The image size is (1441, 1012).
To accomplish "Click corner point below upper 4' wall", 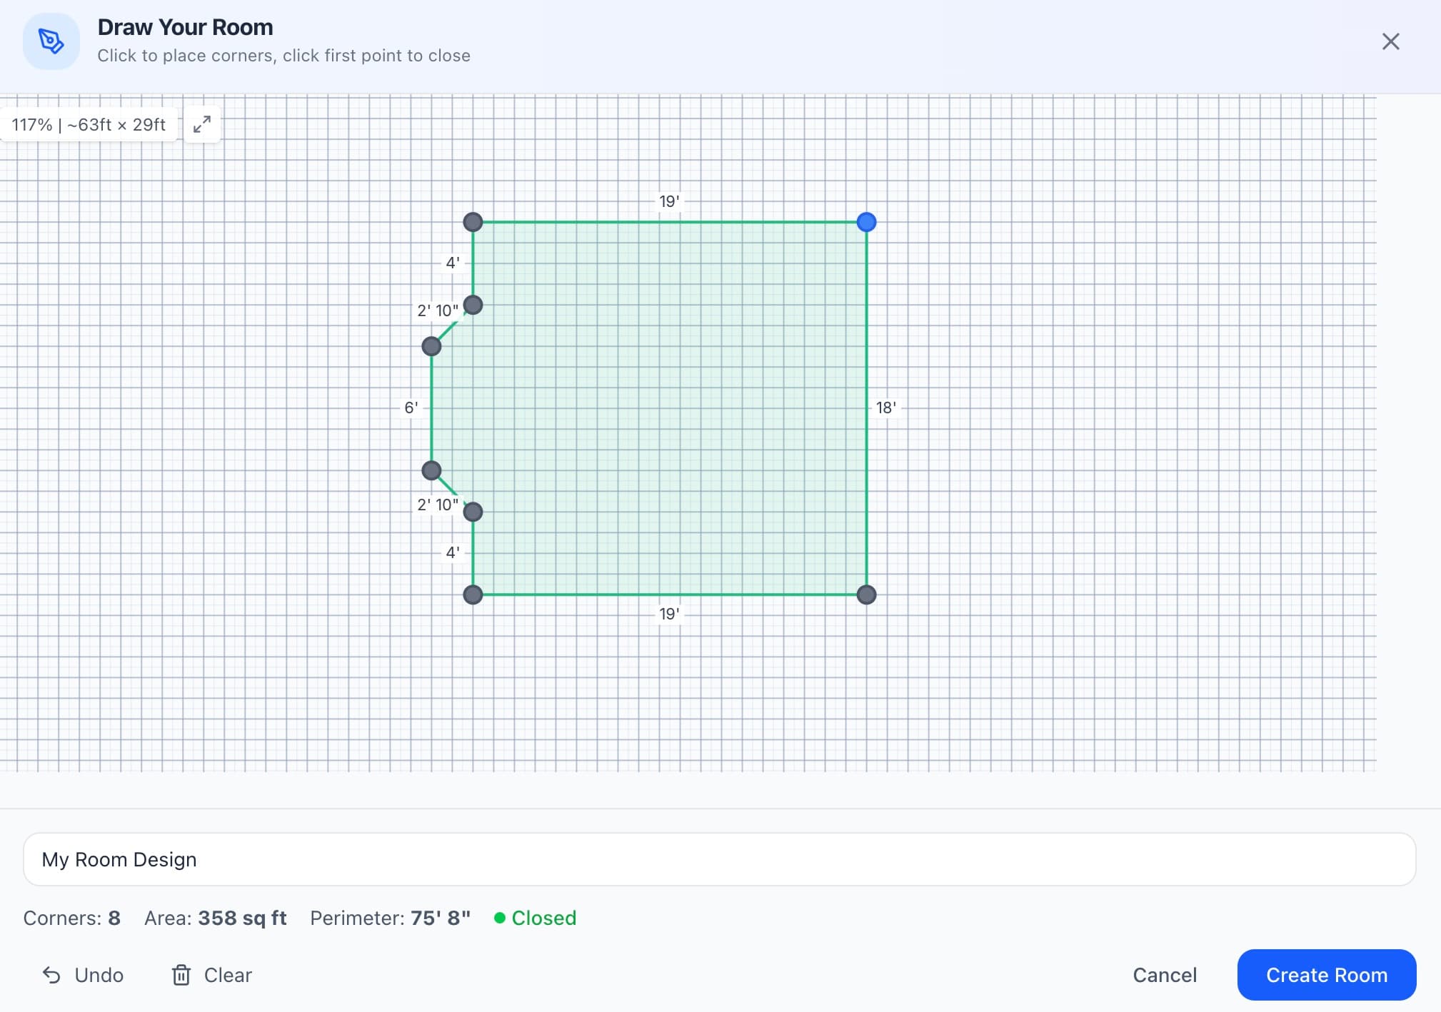I will point(473,305).
